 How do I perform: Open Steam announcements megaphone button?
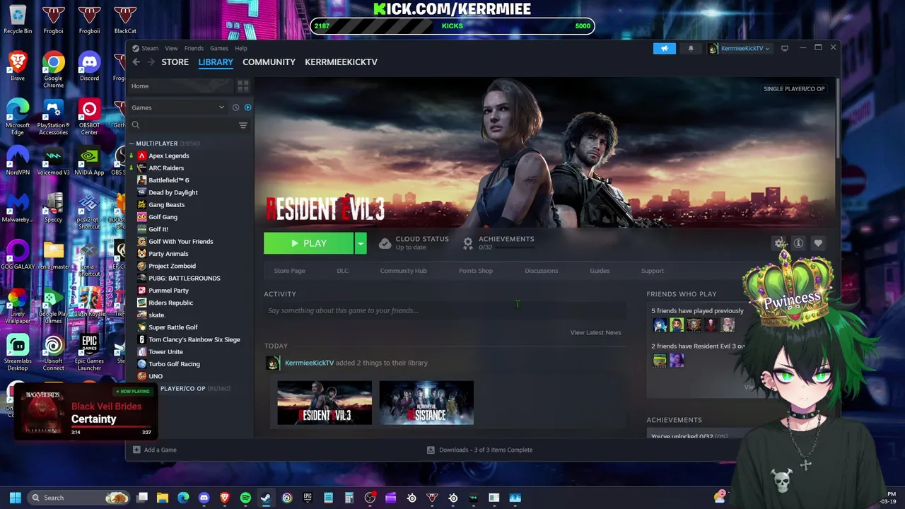pos(665,48)
